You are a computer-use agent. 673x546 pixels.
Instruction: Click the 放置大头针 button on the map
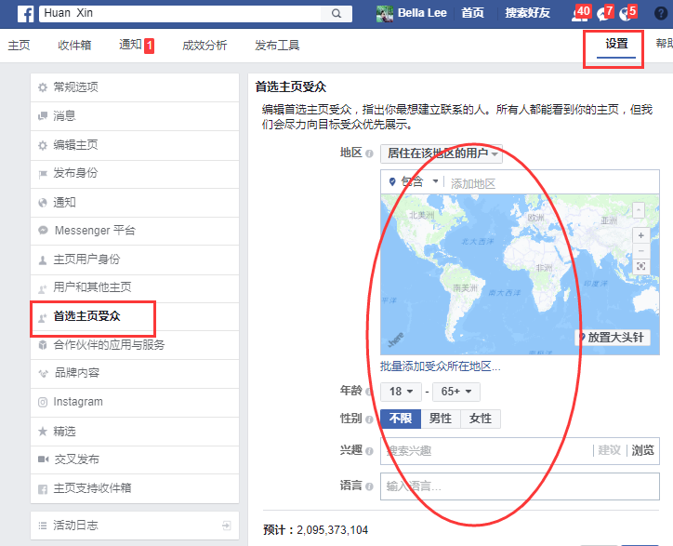tap(612, 338)
